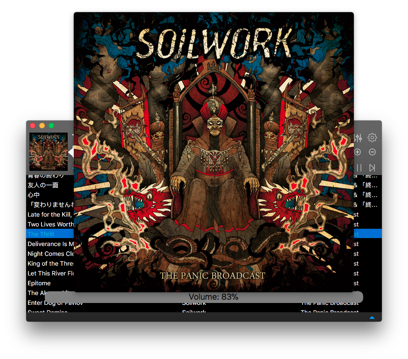Pause playback with the pause button
Image resolution: width=408 pixels, height=359 pixels.
point(359,168)
